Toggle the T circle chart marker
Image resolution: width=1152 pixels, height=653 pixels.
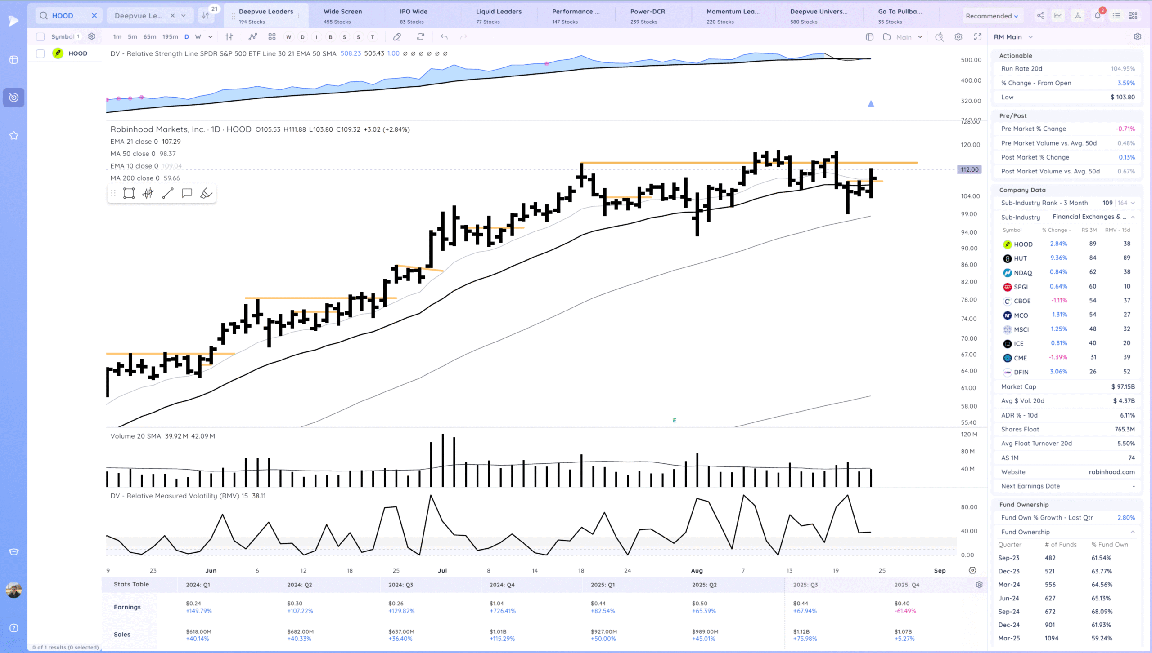372,37
